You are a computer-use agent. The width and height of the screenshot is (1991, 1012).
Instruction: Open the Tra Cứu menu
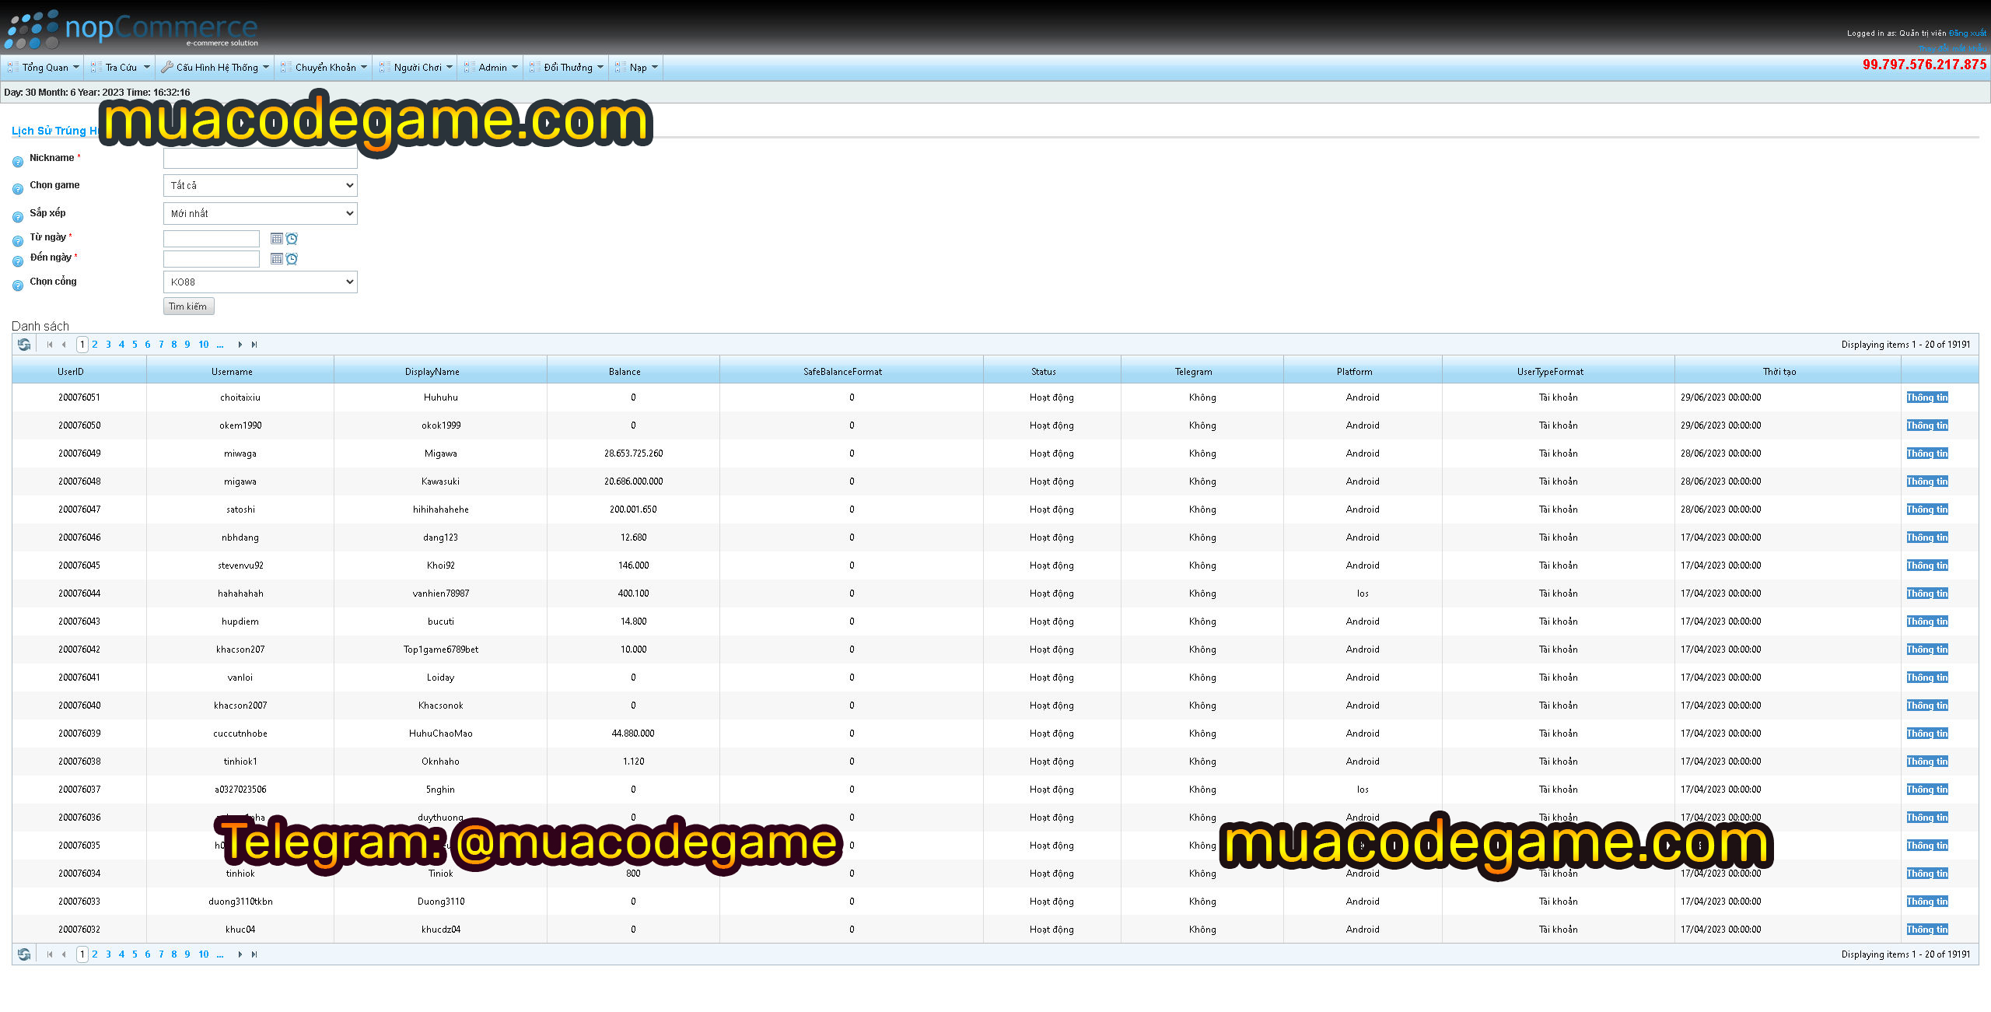[x=120, y=68]
